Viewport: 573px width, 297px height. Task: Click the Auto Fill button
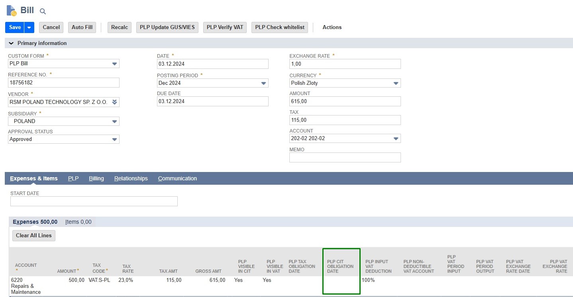tap(82, 27)
